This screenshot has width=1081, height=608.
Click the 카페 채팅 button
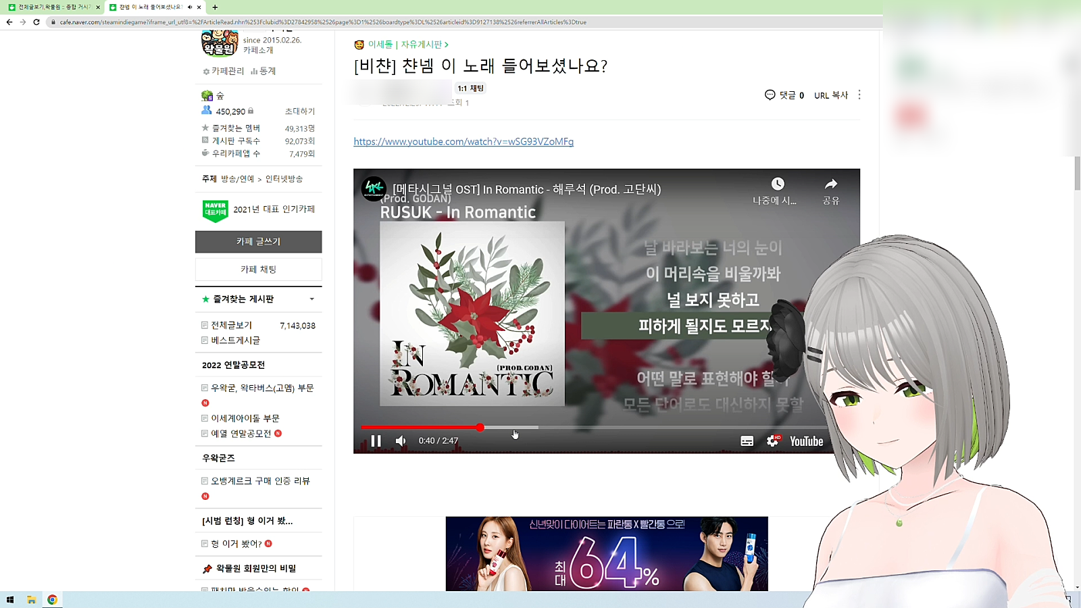(x=259, y=270)
